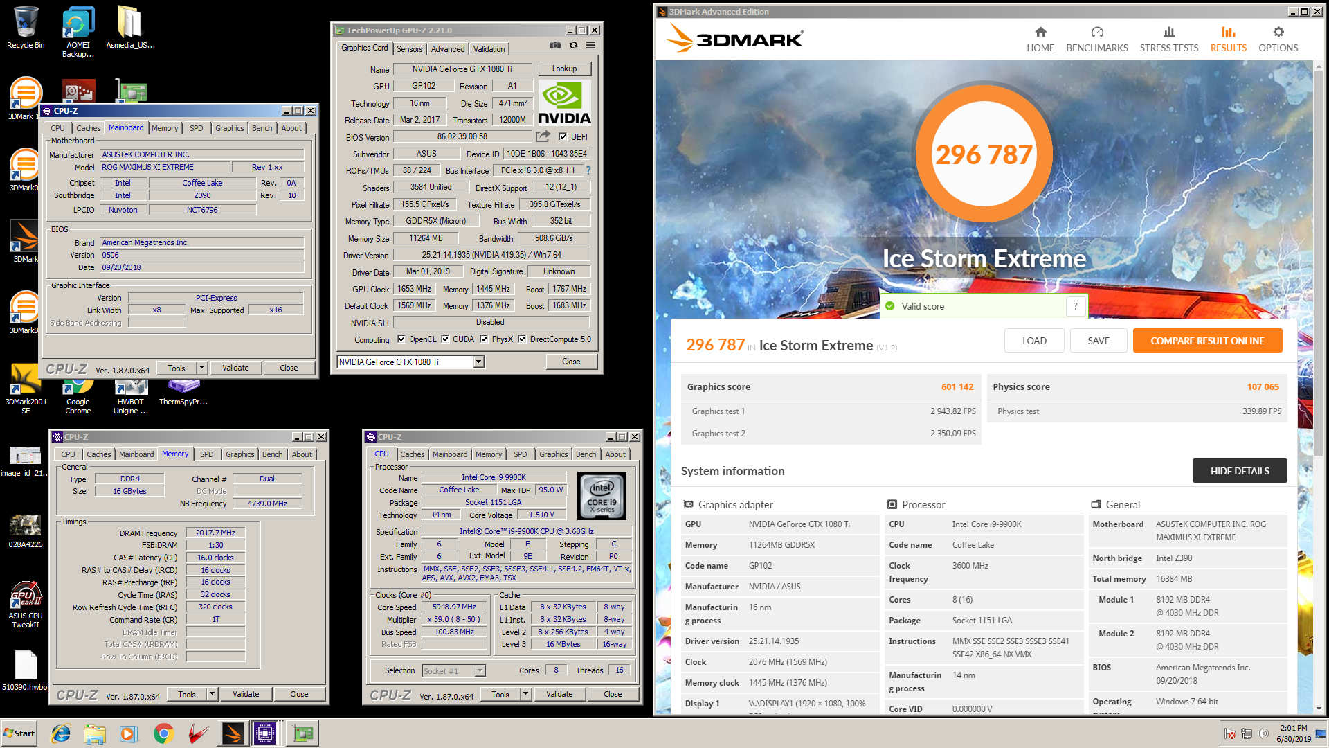Open 028A4226 image on desktop
Screen dimensions: 1329x748
point(26,532)
